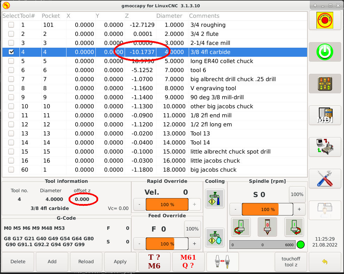Viewport: 344px width, 274px height.
Task: Apply the tool table changes
Action: [x=120, y=261]
